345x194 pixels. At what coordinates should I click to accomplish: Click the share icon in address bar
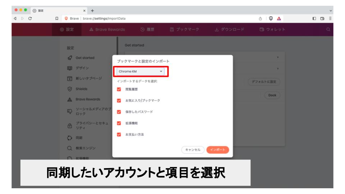tap(260, 18)
